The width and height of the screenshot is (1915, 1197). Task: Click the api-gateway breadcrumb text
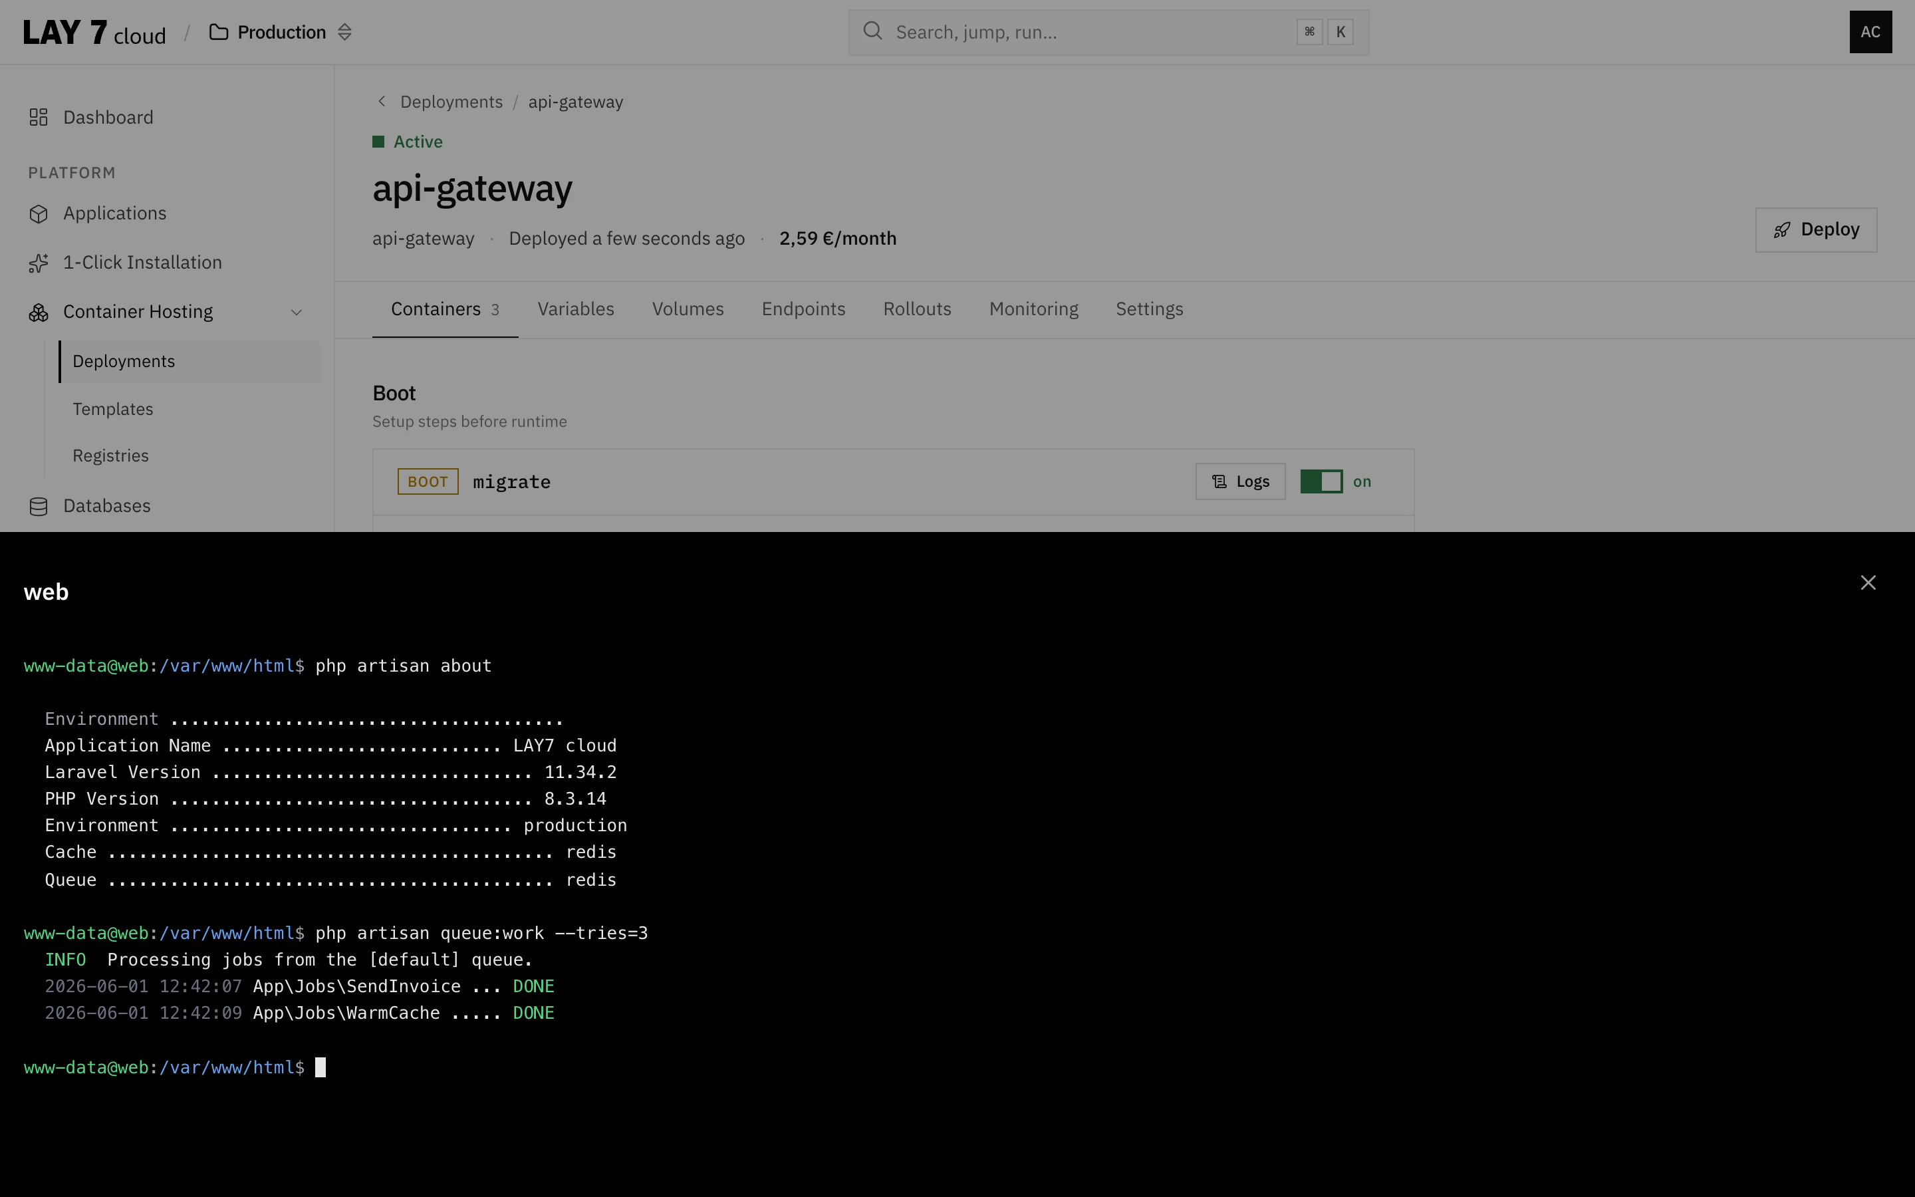pos(575,102)
